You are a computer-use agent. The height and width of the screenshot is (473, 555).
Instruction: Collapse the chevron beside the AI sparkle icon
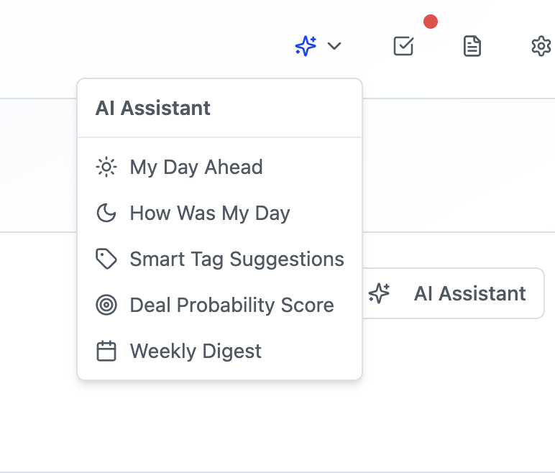click(334, 47)
